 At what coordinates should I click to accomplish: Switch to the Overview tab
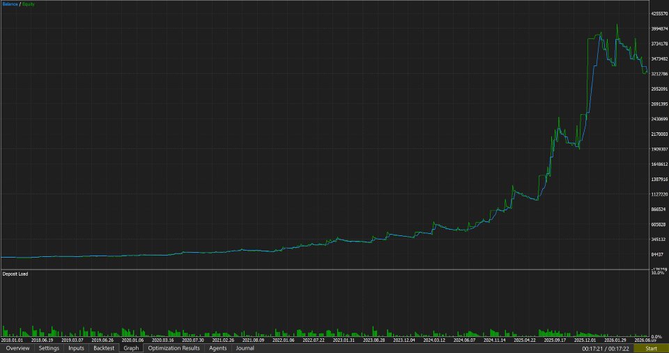(x=18, y=348)
